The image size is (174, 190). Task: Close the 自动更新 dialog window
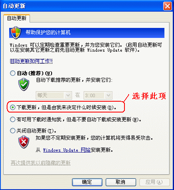tap(167, 6)
